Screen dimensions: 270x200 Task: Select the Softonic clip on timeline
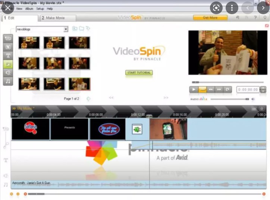(31, 129)
